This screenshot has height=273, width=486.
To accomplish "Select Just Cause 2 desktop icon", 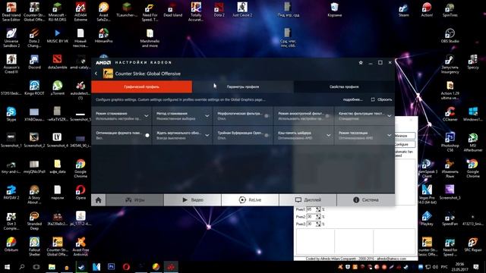I will pyautogui.click(x=242, y=10).
